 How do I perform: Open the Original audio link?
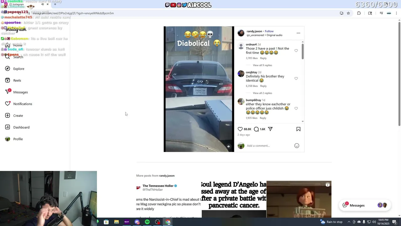pos(274,35)
